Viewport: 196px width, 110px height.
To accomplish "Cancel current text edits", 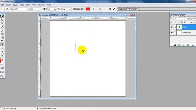I will [x=110, y=9].
